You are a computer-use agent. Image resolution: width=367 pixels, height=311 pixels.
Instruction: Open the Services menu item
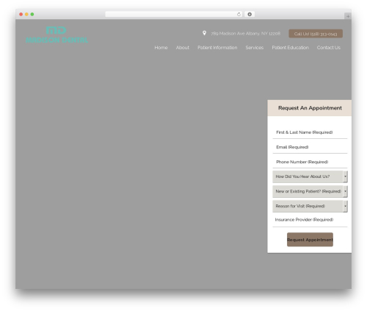pyautogui.click(x=255, y=48)
